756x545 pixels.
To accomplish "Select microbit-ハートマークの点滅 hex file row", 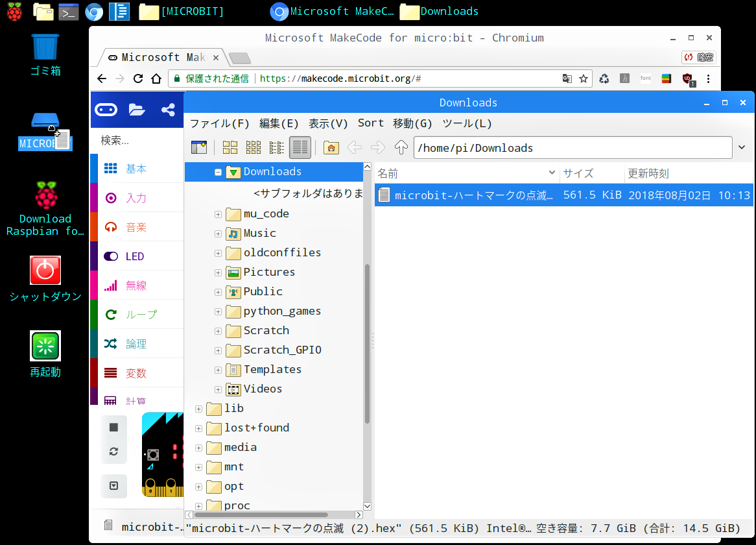I will tap(563, 195).
